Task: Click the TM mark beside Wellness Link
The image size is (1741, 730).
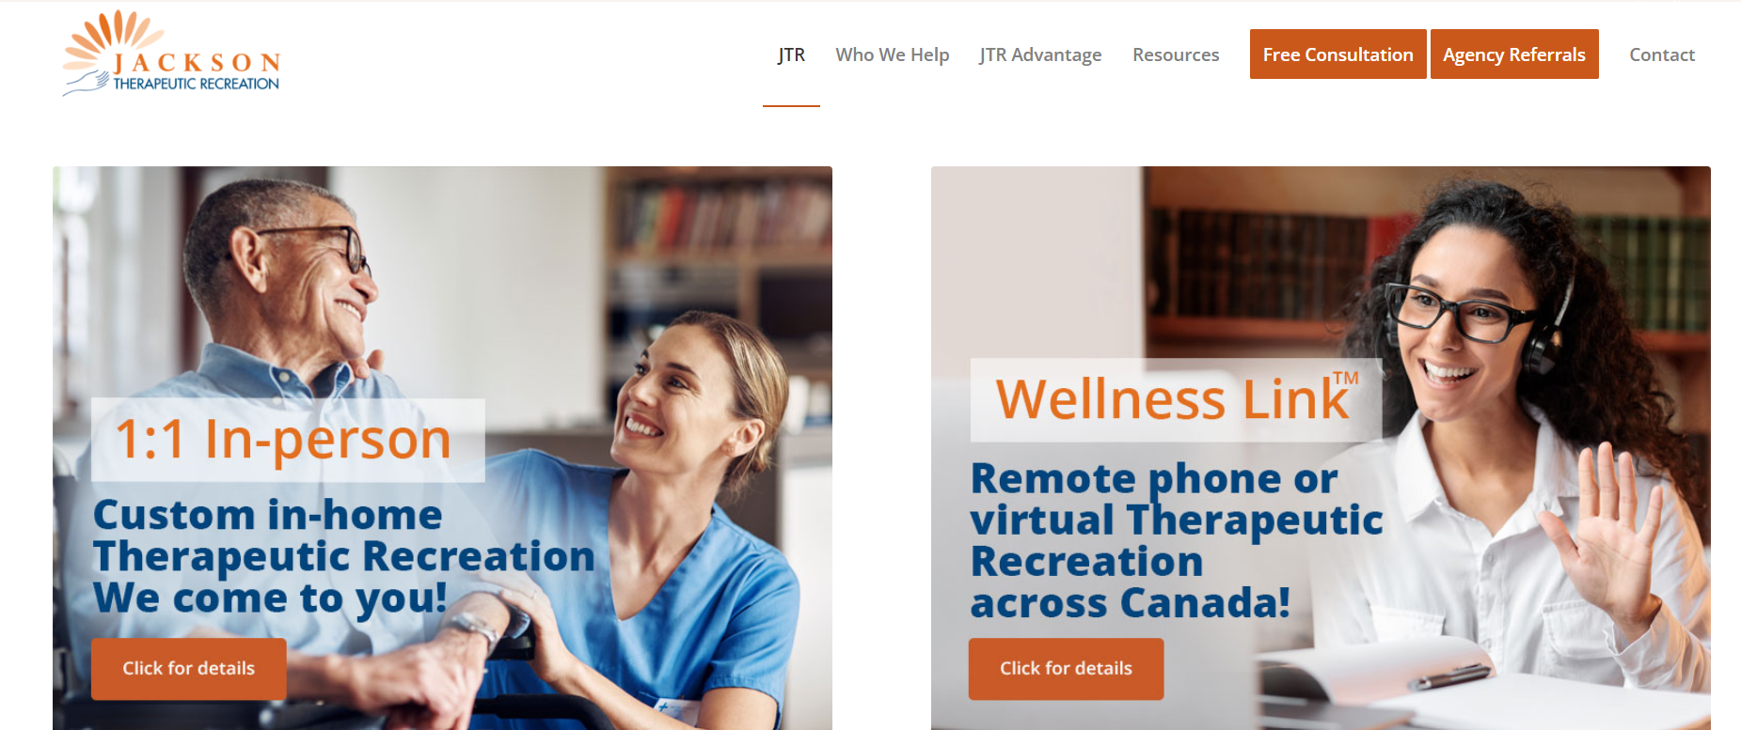Action: point(1346,378)
